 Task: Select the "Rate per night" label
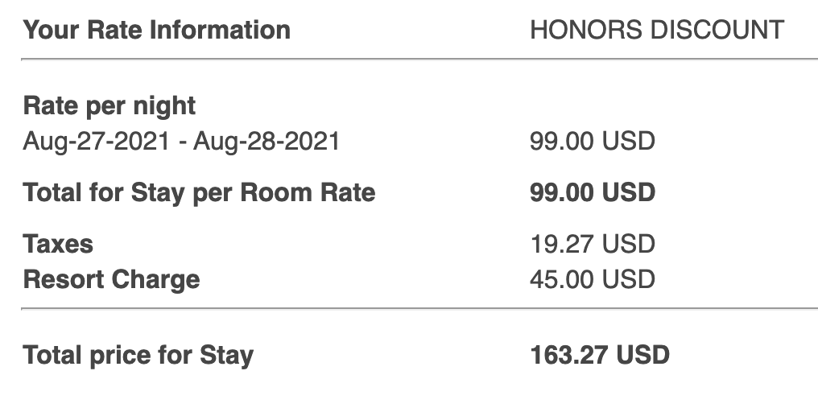click(x=109, y=105)
